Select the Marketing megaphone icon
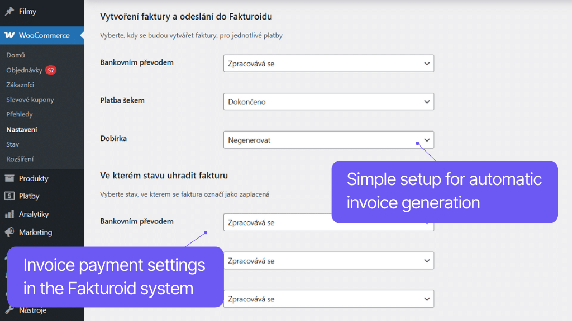Image resolution: width=572 pixels, height=321 pixels. coord(9,232)
